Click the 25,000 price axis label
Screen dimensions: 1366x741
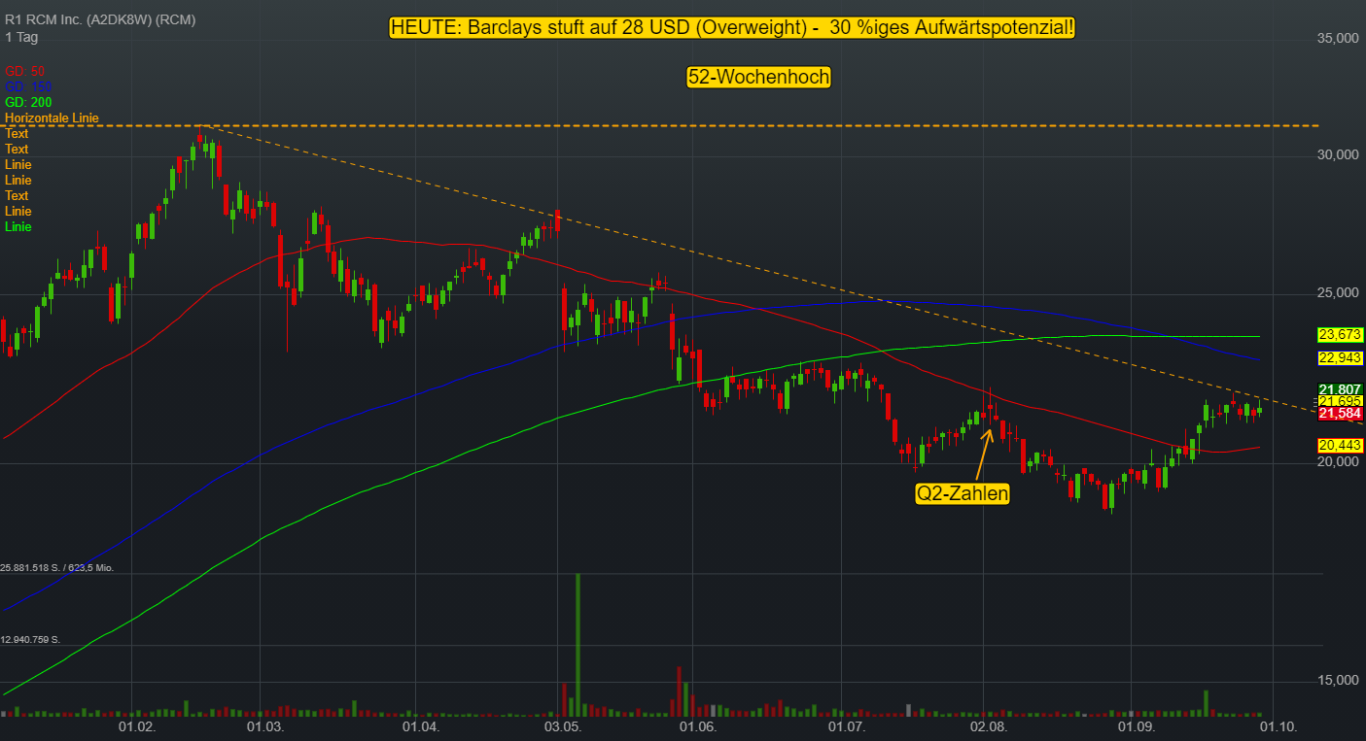(1339, 293)
